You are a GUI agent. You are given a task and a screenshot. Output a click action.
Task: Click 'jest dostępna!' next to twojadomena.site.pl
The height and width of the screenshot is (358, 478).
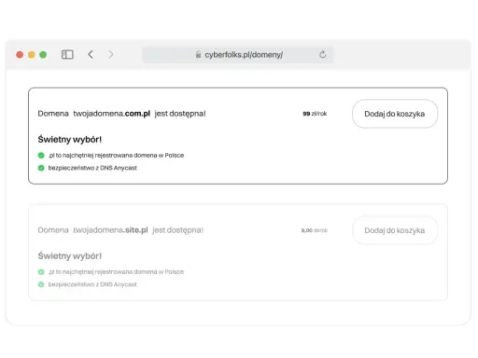[x=177, y=230]
